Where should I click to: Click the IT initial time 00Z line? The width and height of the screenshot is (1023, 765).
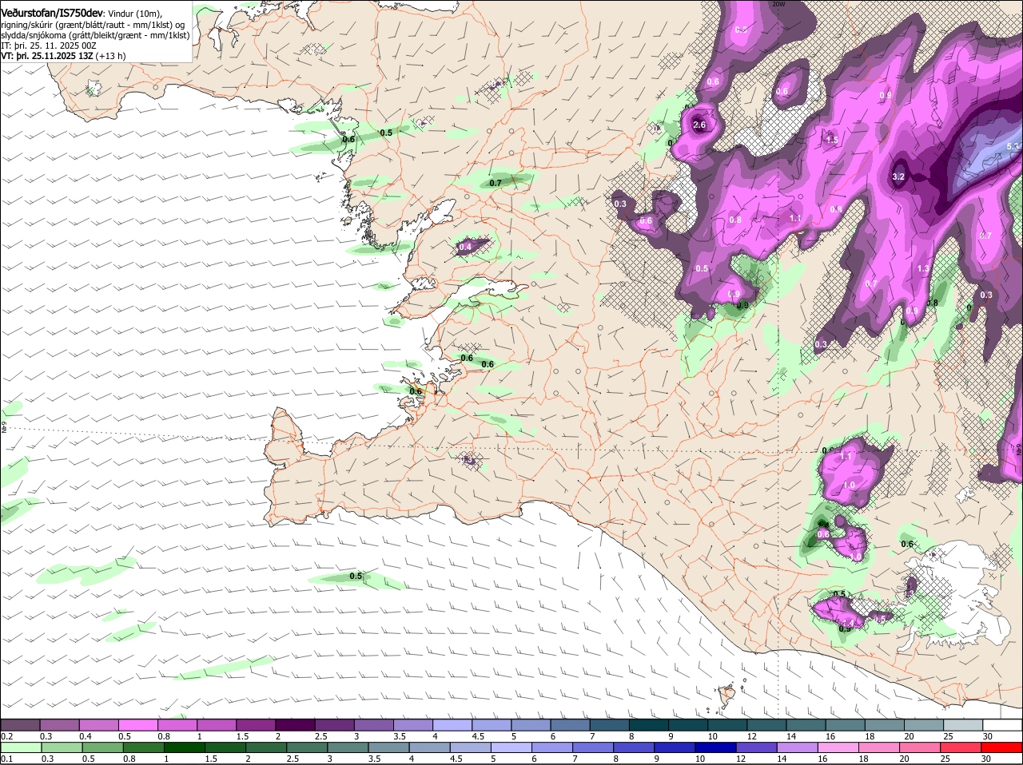point(49,46)
